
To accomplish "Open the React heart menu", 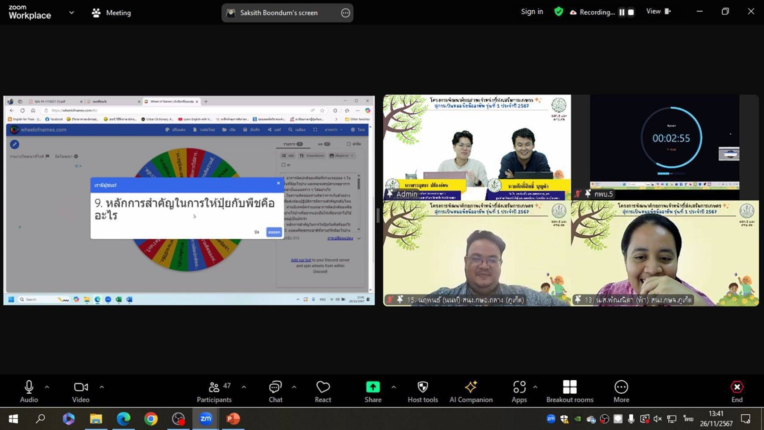I will click(323, 391).
